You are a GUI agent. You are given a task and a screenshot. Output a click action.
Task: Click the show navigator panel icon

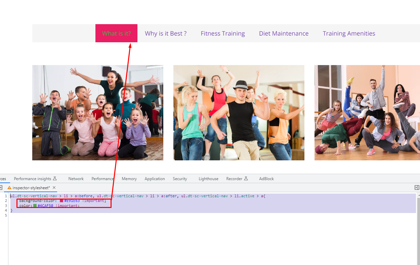point(1,188)
